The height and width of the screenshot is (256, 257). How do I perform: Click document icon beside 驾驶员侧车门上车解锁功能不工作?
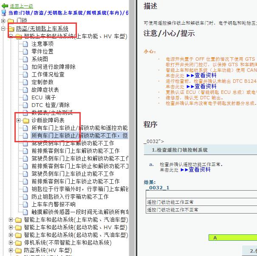point(25,143)
